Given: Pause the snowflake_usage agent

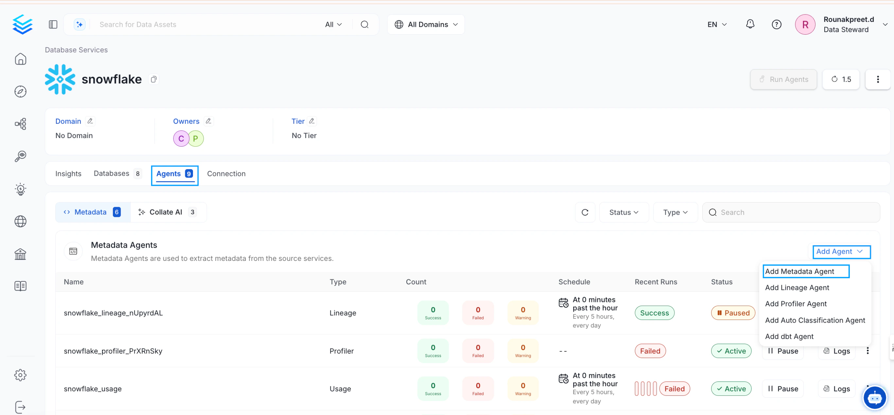Looking at the screenshot, I should click(x=783, y=389).
